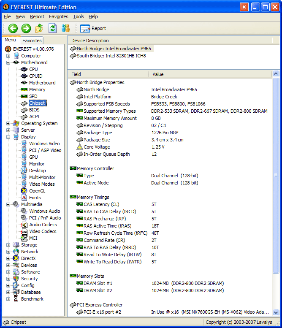Expand the Network tree node
This screenshot has height=328, width=282.
tap(8, 252)
